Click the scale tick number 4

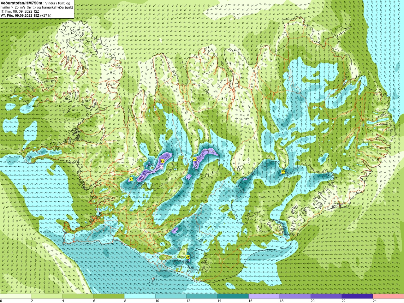coord(63,301)
